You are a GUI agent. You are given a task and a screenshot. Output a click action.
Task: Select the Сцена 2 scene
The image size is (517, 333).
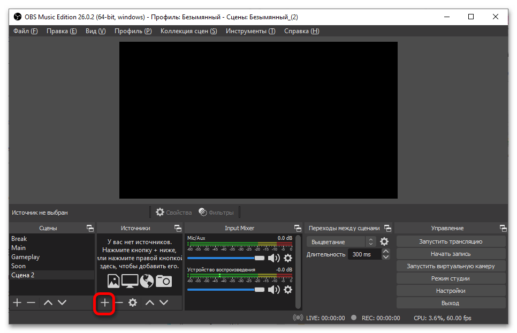coord(52,275)
